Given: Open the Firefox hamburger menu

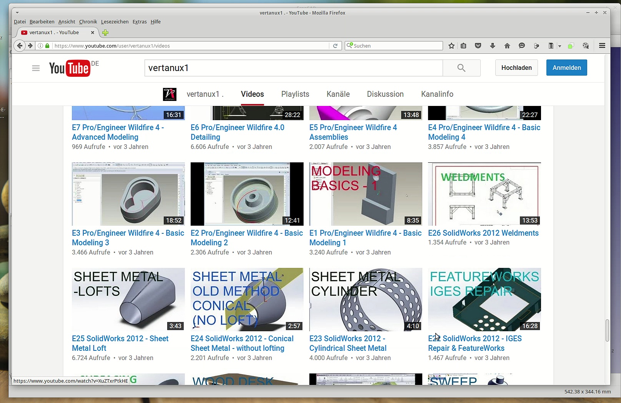Looking at the screenshot, I should [x=602, y=46].
